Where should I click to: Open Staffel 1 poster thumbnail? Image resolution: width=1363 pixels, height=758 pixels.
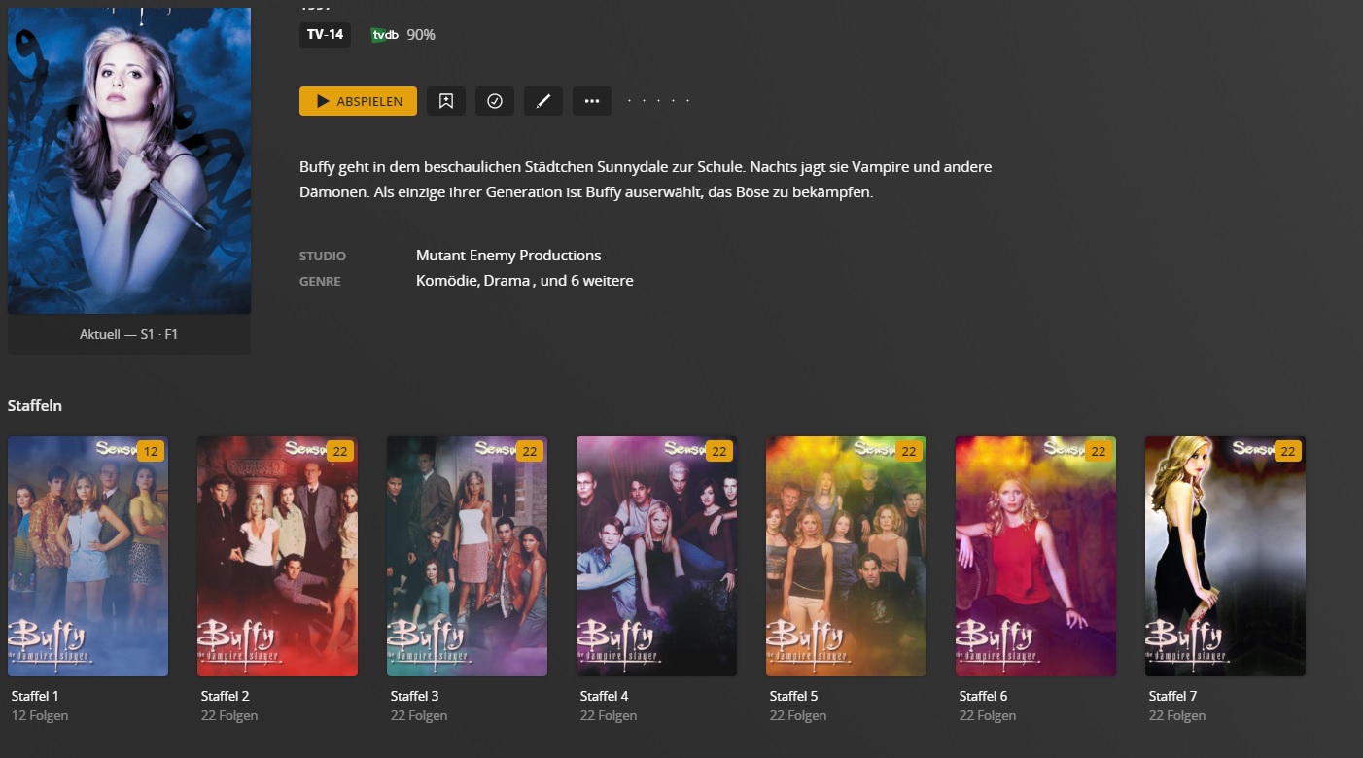click(87, 556)
